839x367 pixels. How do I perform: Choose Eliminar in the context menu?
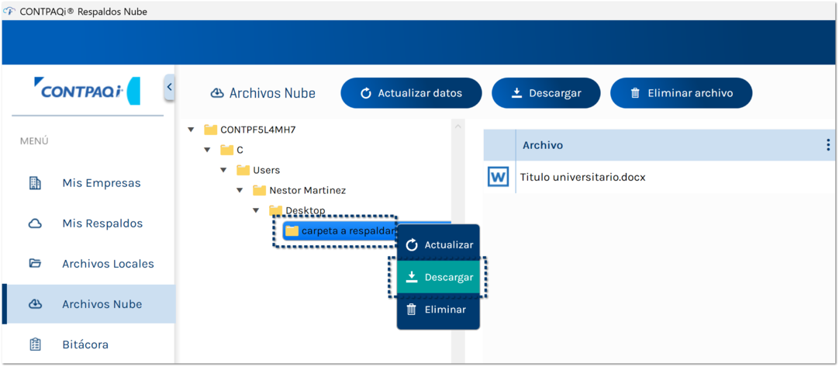[438, 310]
